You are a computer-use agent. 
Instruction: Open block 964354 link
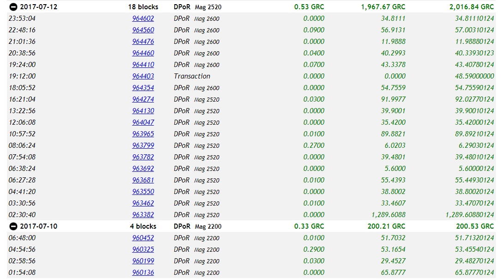point(143,88)
